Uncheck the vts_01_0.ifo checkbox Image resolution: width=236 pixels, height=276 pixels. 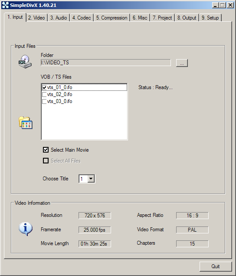pos(44,87)
